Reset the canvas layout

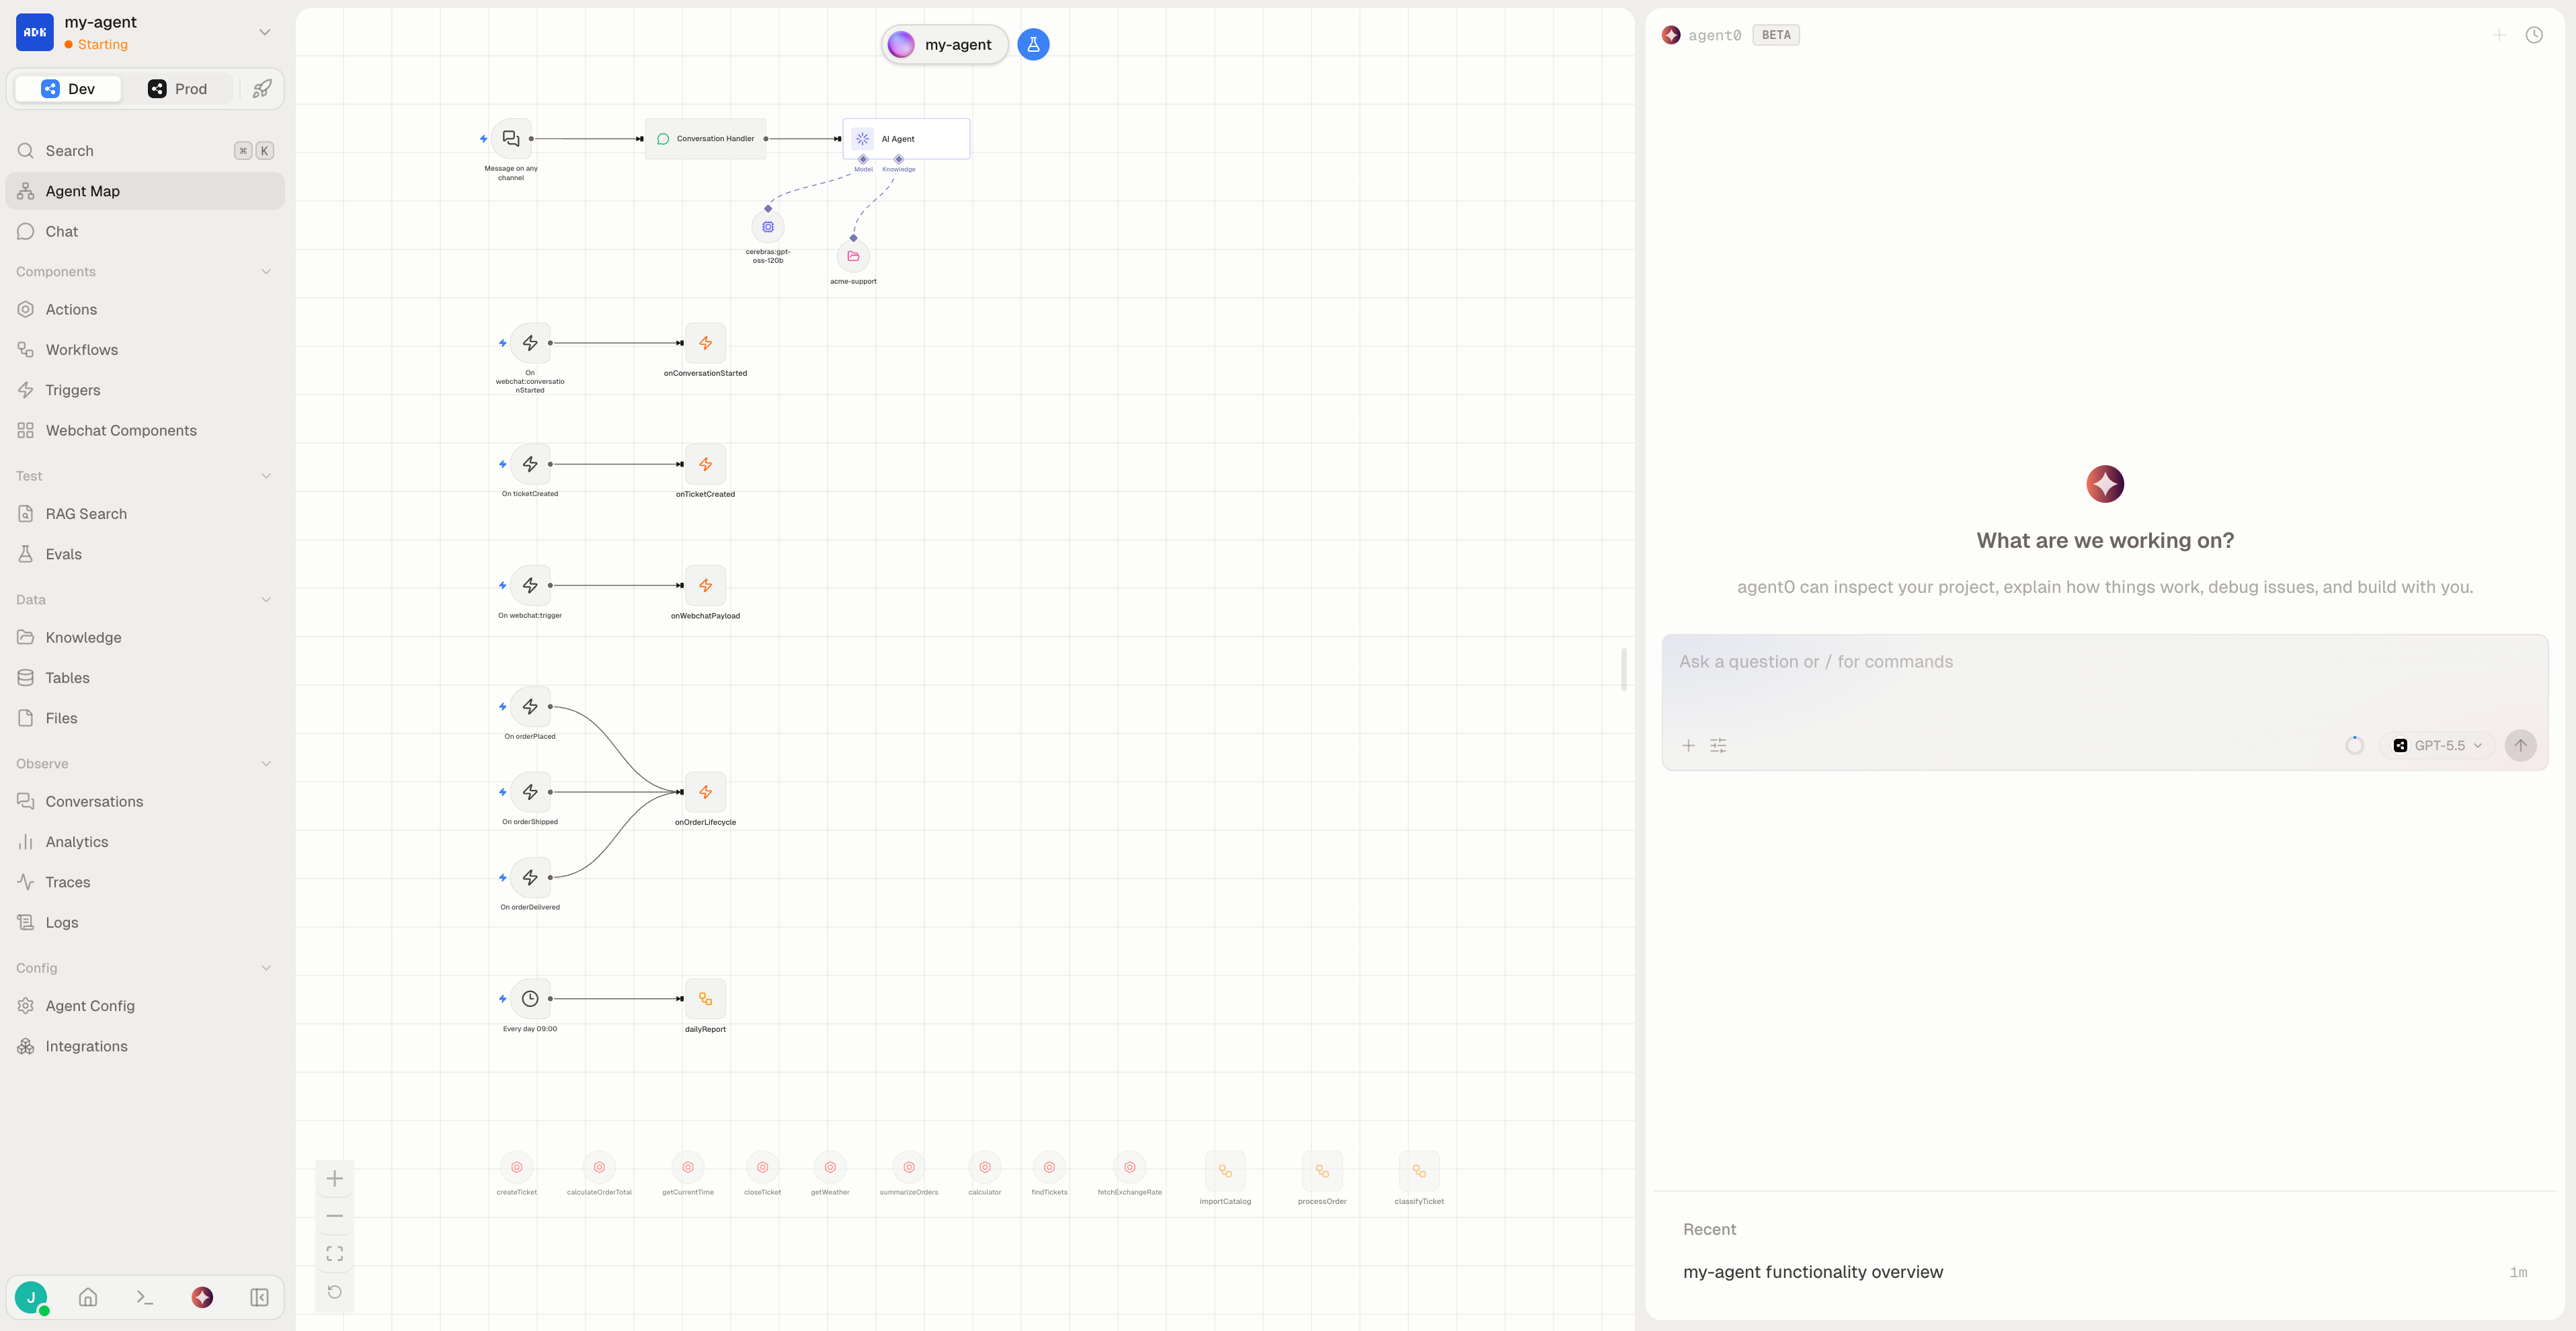coord(335,1291)
